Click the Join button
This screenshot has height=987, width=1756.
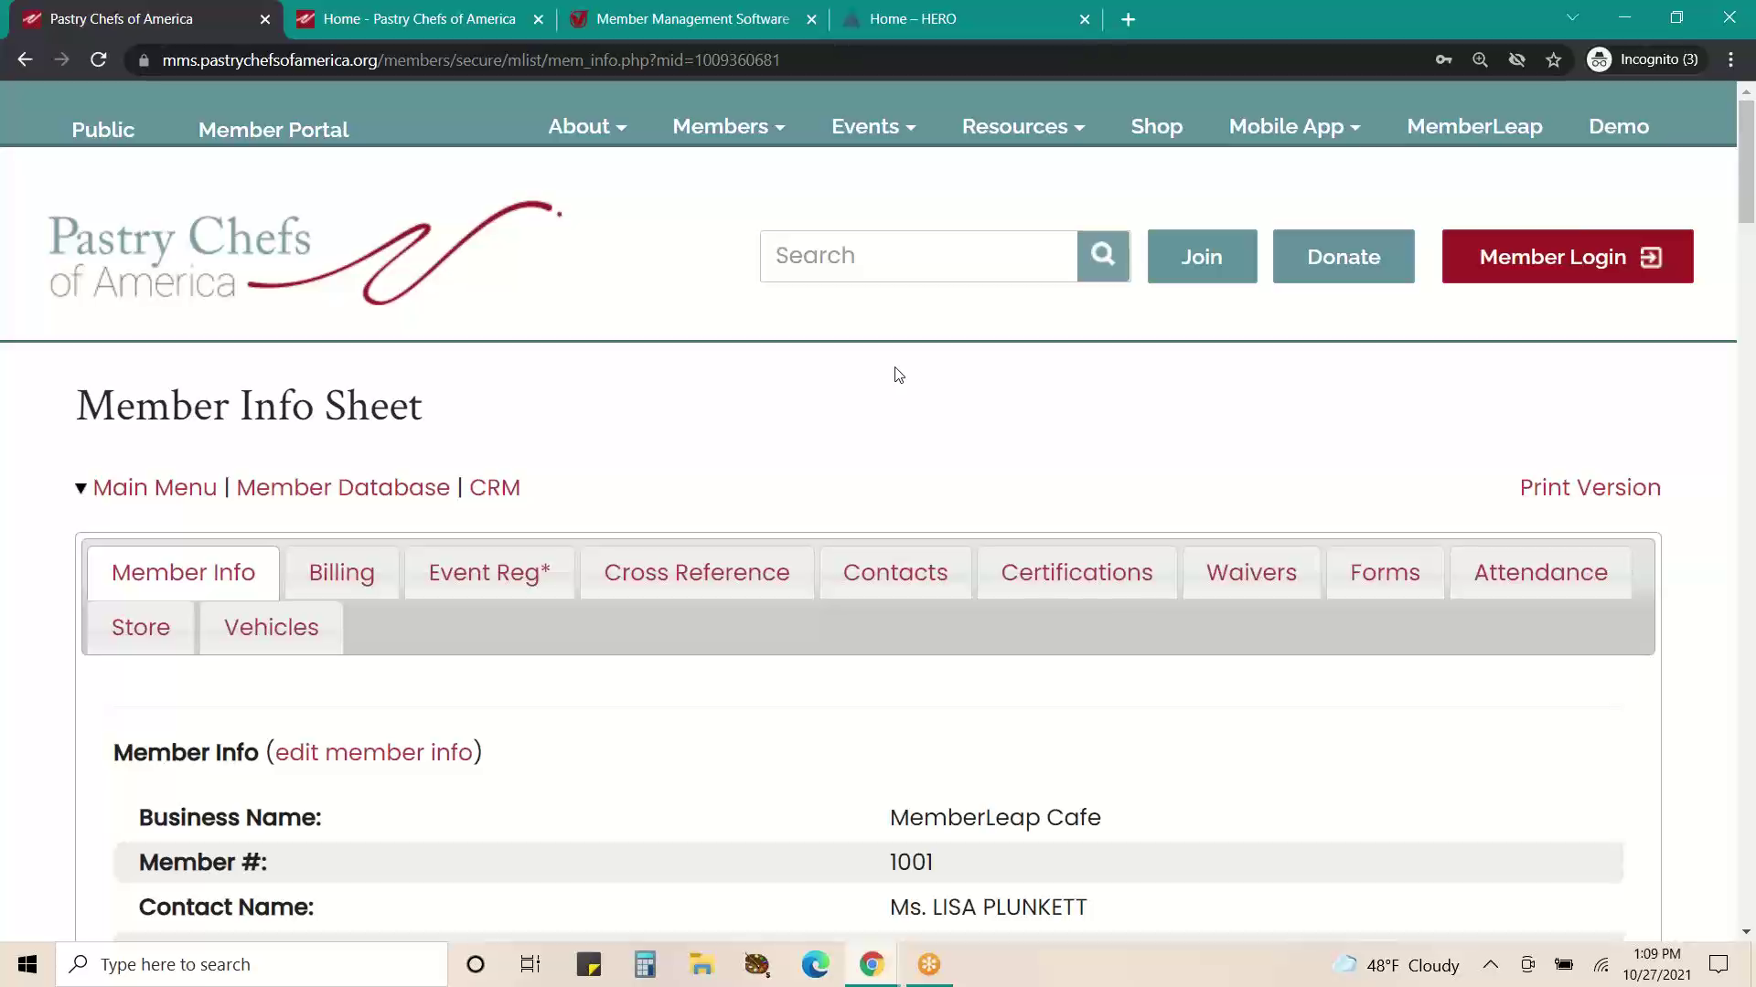click(x=1202, y=257)
